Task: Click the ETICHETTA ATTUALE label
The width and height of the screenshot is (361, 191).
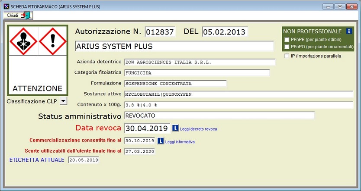Action: (37, 160)
